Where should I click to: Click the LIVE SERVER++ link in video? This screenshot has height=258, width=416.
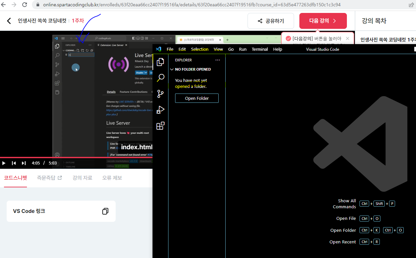point(128,102)
